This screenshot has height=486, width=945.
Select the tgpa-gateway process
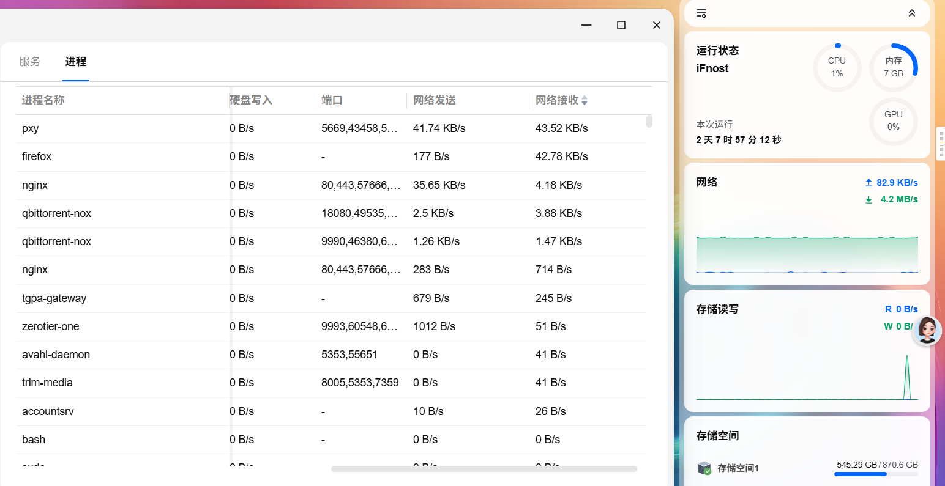331,298
